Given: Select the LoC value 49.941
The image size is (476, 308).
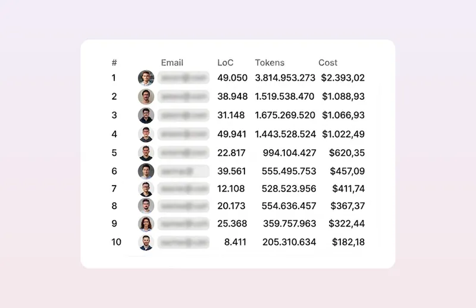Looking at the screenshot, I should 231,134.
